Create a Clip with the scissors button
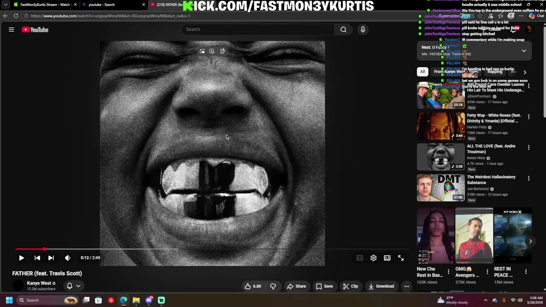The image size is (546, 307). (351, 286)
